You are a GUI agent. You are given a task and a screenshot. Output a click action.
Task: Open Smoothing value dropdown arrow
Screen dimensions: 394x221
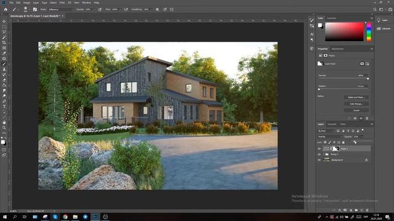click(152, 9)
